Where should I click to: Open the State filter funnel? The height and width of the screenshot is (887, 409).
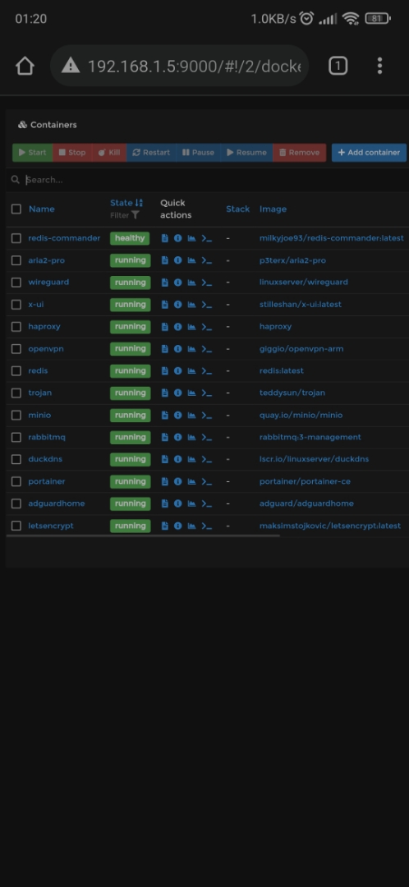pyautogui.click(x=136, y=215)
